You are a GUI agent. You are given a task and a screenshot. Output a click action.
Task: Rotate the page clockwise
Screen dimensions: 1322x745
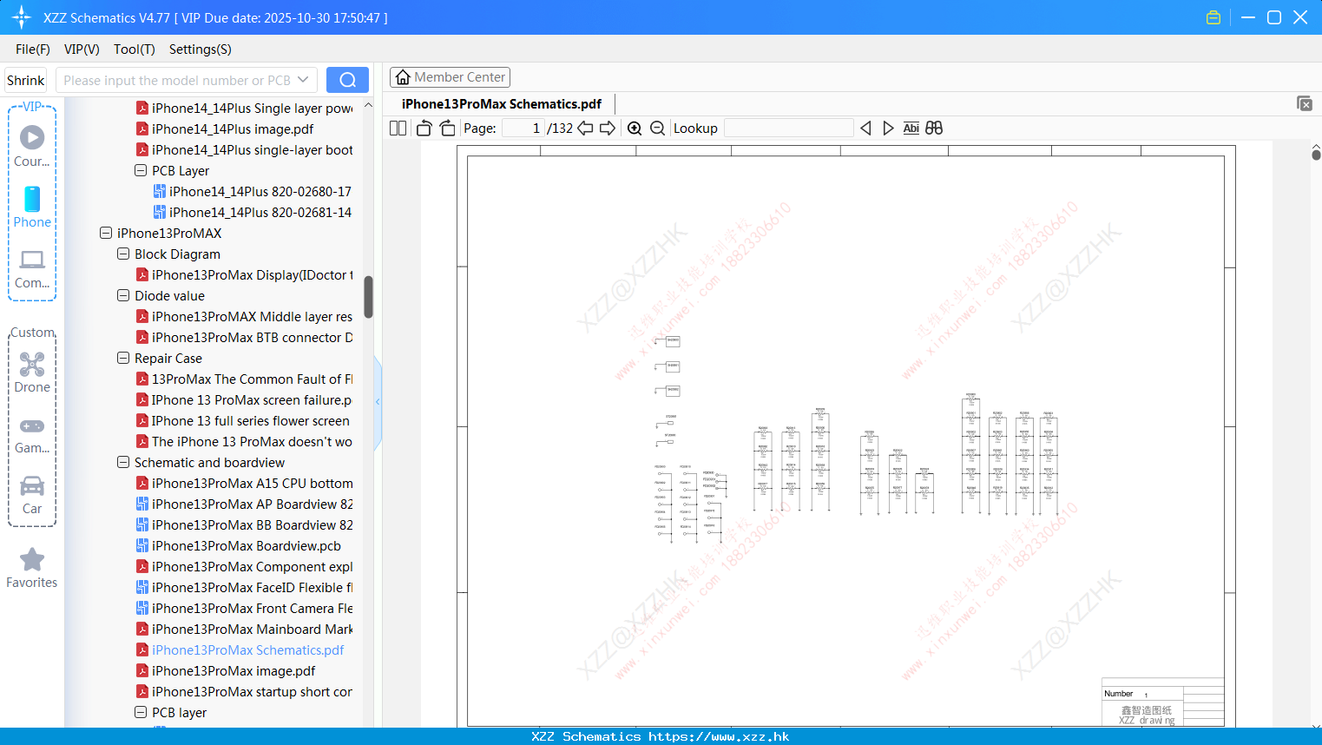[x=447, y=129]
